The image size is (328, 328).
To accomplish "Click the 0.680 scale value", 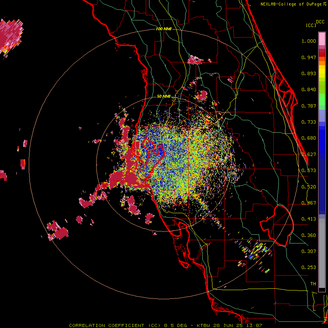I will pyautogui.click(x=309, y=138).
